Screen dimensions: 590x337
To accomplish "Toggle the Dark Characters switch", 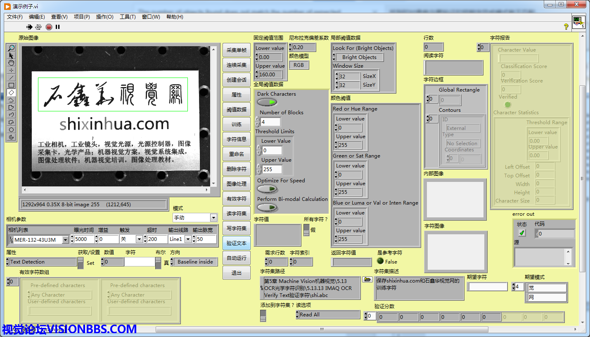I will (267, 102).
